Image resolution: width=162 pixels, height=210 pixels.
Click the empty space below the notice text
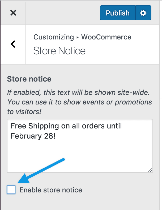click(80, 157)
